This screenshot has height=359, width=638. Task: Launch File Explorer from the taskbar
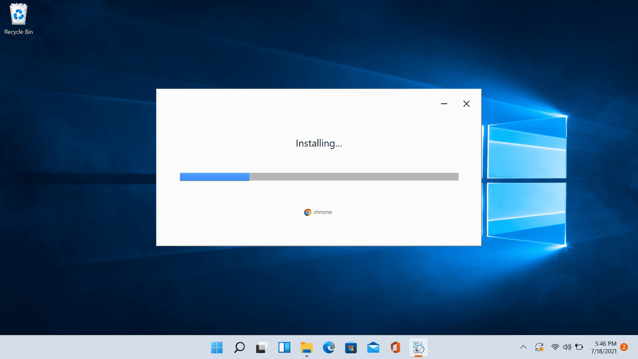tap(306, 347)
